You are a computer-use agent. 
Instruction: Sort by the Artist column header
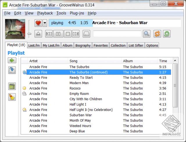(x=48, y=61)
